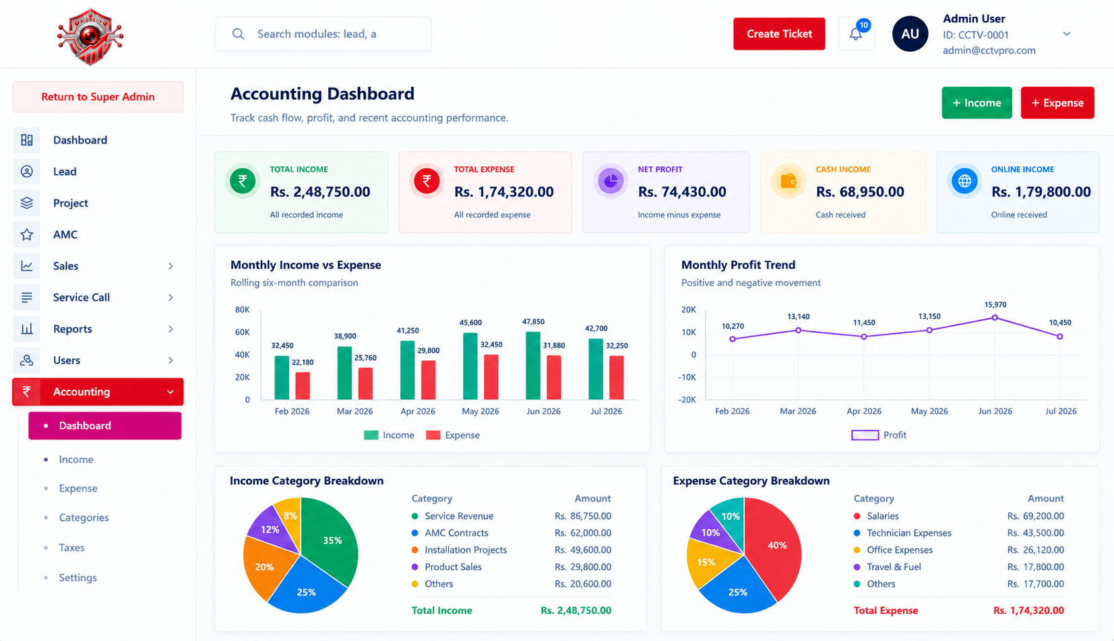Click the AMC star icon
Screen dimensions: 1114x641
coord(27,234)
